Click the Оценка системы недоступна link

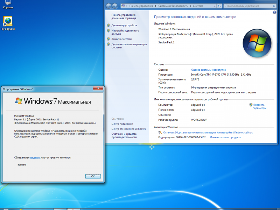pos(208,70)
